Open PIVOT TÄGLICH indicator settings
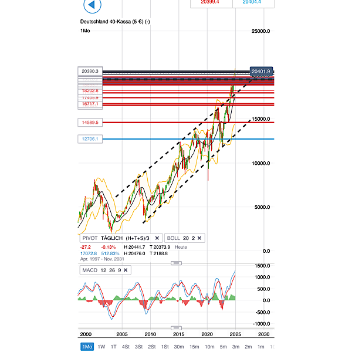Screen dimensions: 352x352 [116, 238]
